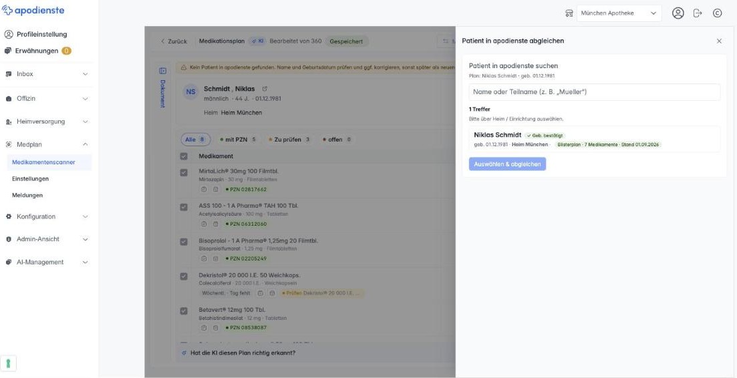
Task: Uncheck the Dekristol 20 000 I.E. checkbox
Action: pos(184,276)
